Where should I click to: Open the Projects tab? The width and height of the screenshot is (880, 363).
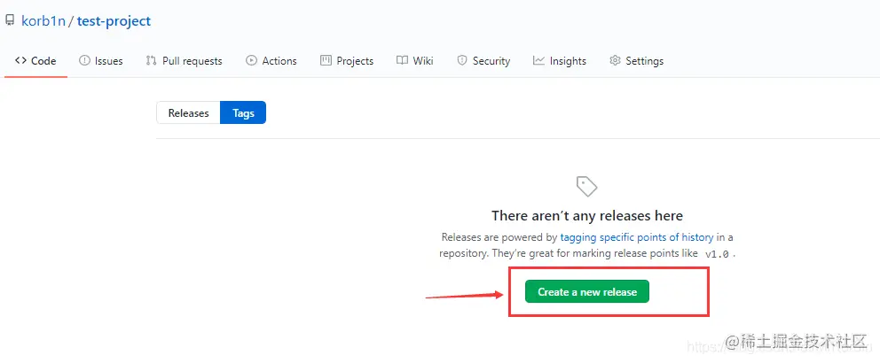click(x=347, y=61)
